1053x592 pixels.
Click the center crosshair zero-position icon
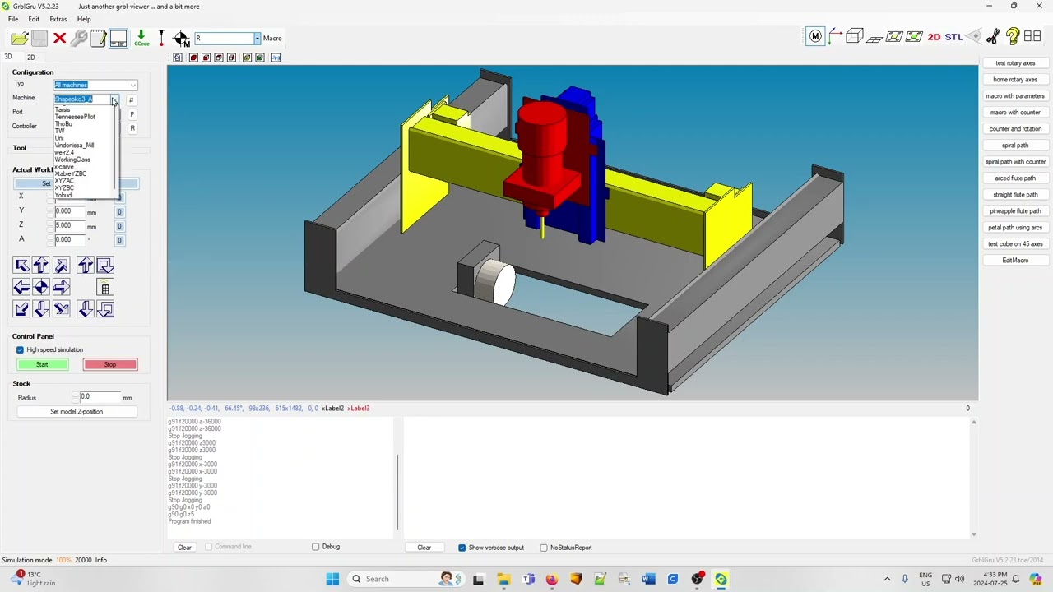coord(41,287)
